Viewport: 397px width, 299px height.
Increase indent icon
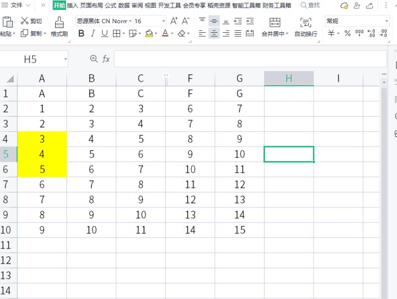click(250, 21)
